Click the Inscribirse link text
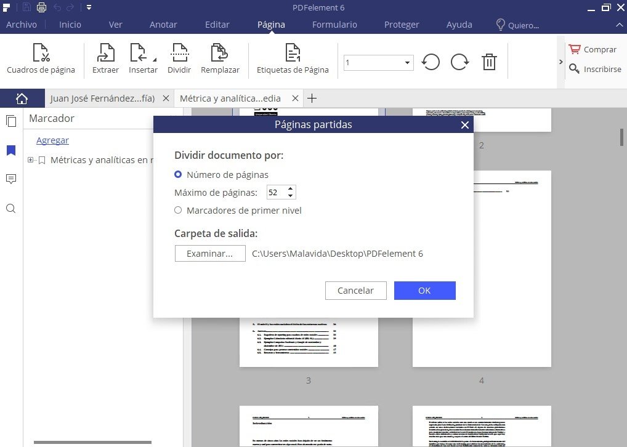The height and width of the screenshot is (447, 627). (602, 69)
